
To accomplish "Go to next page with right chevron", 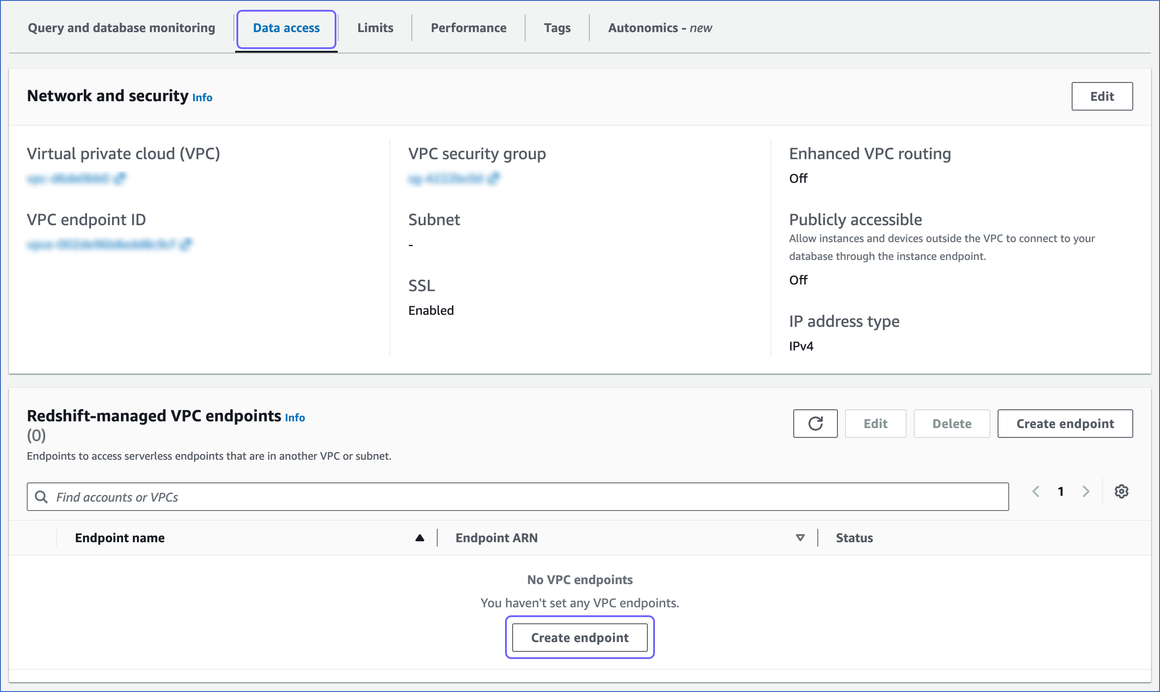I will [x=1086, y=491].
